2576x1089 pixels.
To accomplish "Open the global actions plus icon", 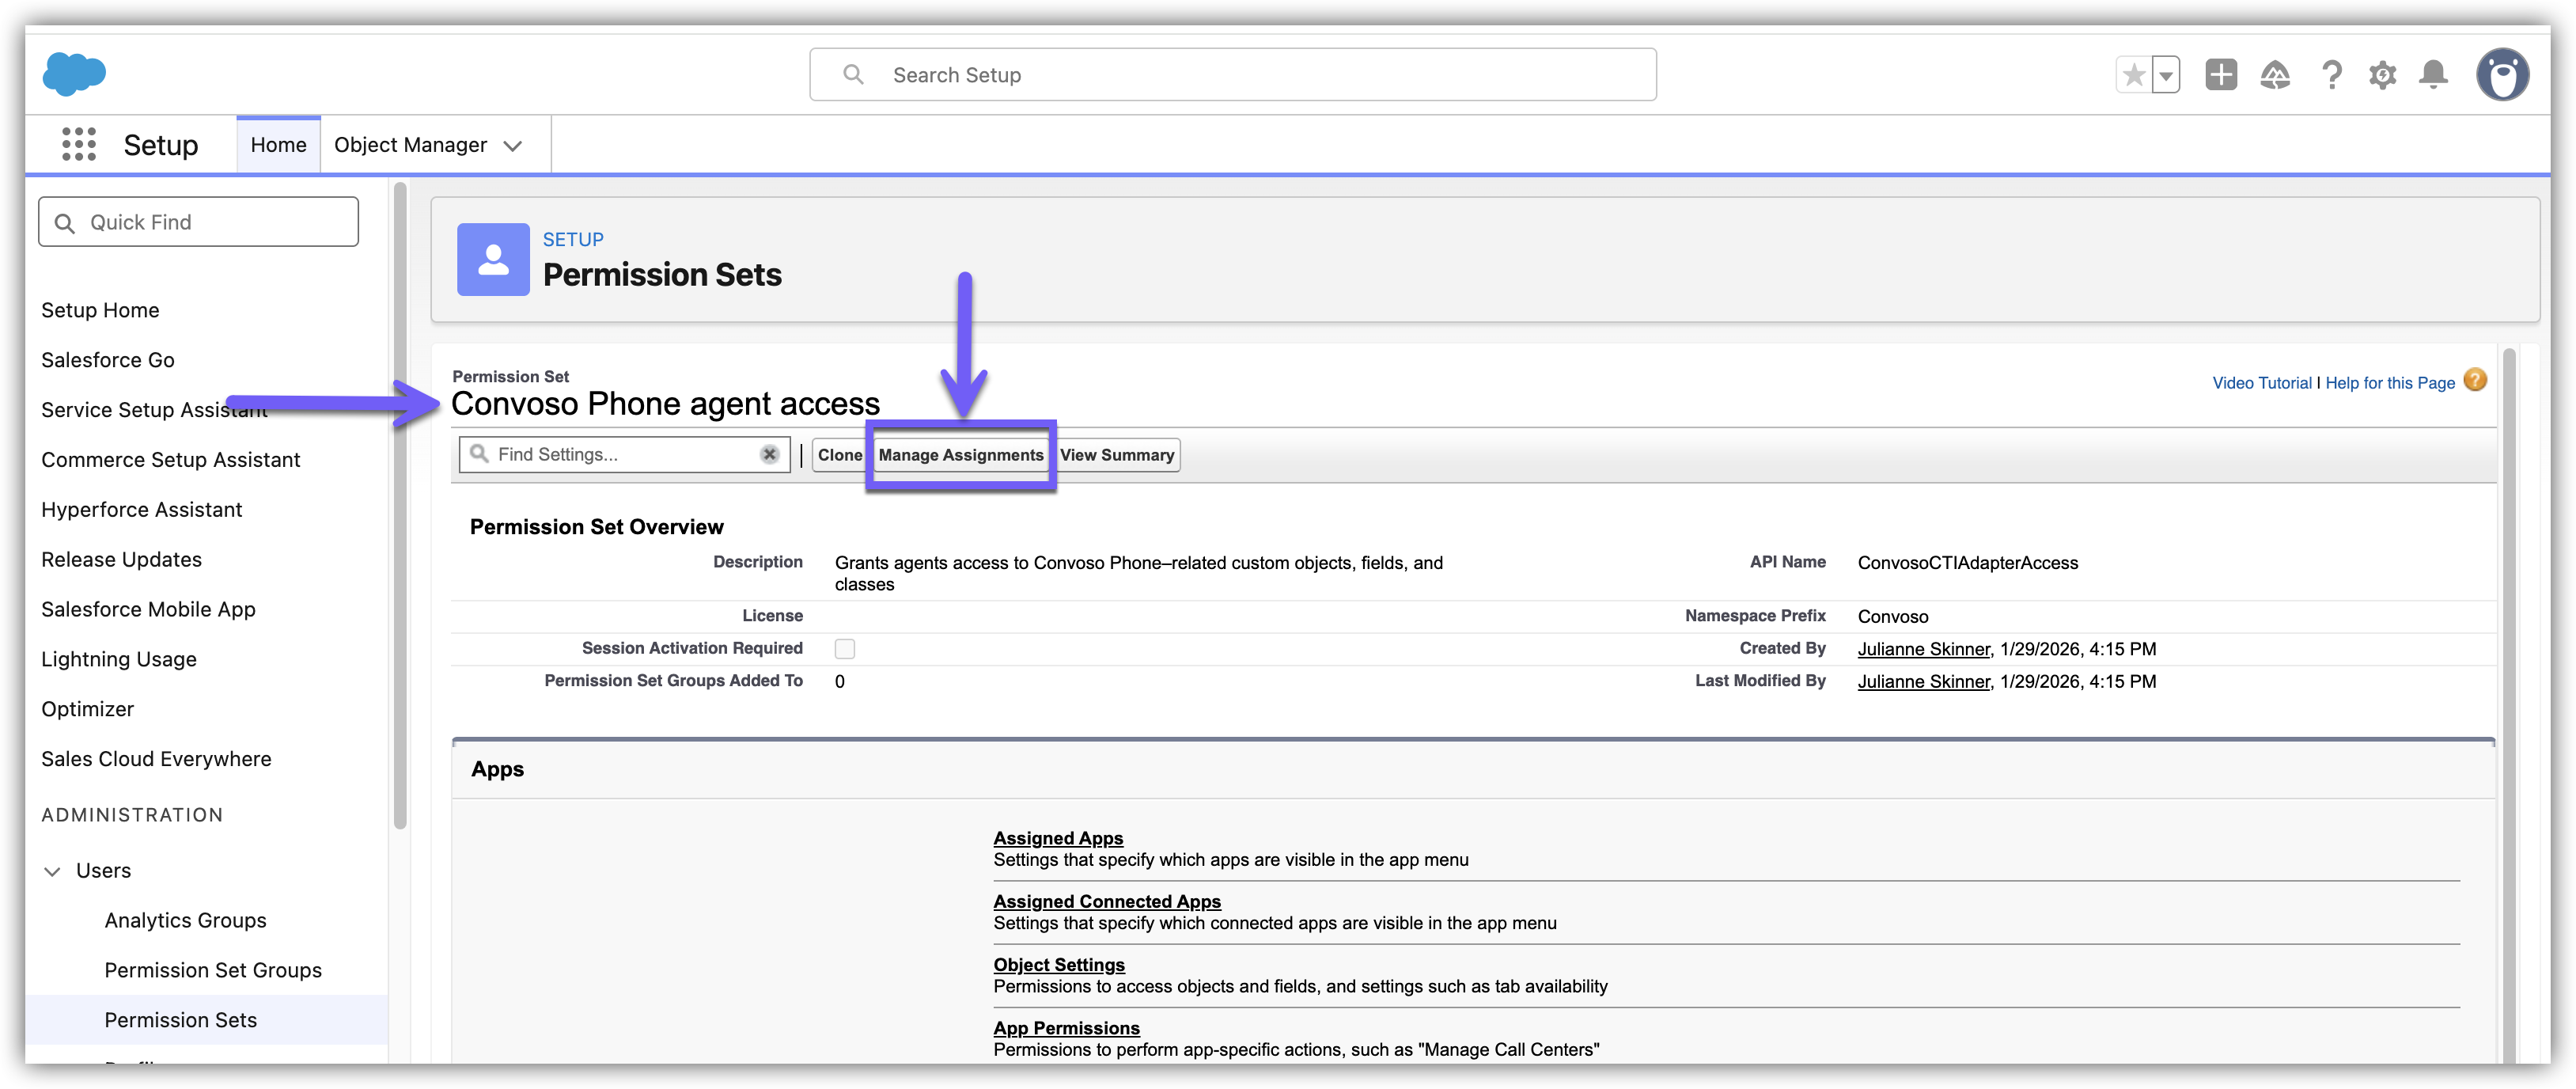I will (x=2220, y=75).
